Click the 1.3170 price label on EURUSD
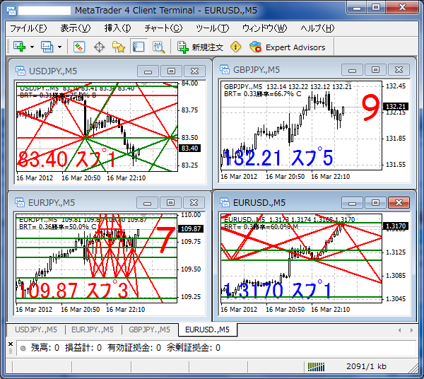The image size is (424, 379). coord(396,226)
